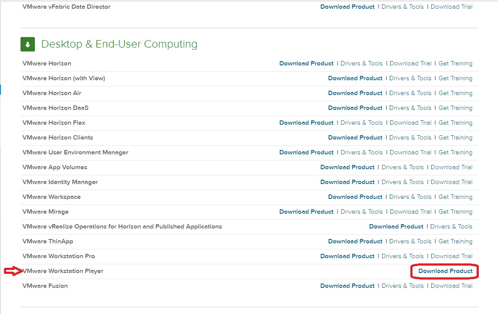Select the VMware App Volumes product name
This screenshot has height=314, width=498.
tap(55, 167)
